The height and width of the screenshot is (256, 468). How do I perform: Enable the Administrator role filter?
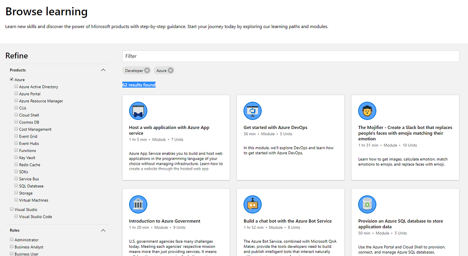pos(11,240)
